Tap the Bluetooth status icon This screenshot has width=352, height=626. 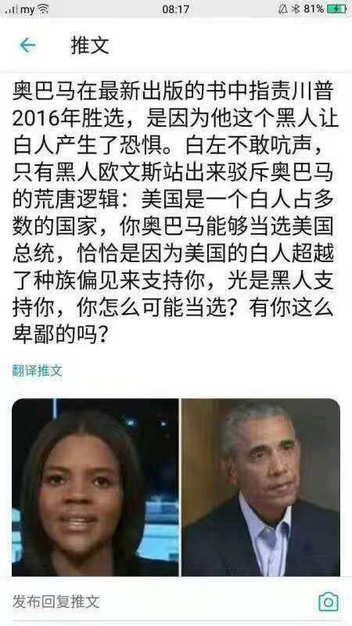[296, 9]
